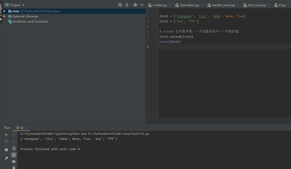Clear console with trash icon

click(14, 167)
